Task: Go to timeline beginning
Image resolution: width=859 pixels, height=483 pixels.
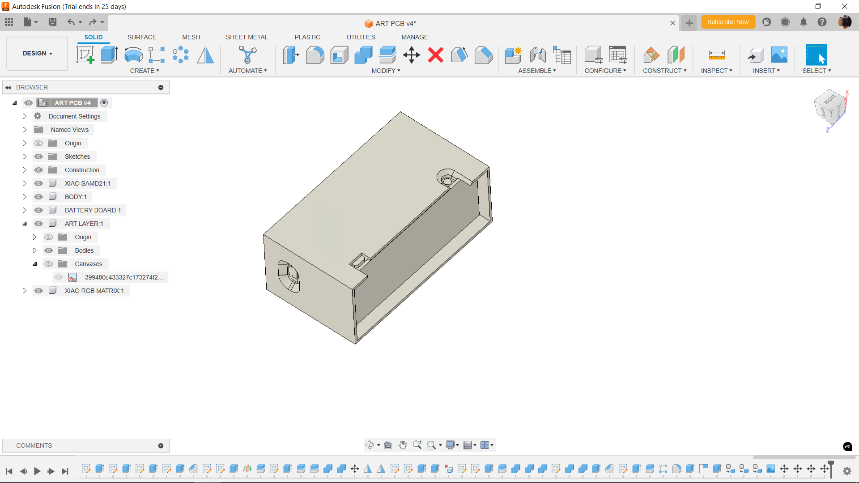Action: 9,471
